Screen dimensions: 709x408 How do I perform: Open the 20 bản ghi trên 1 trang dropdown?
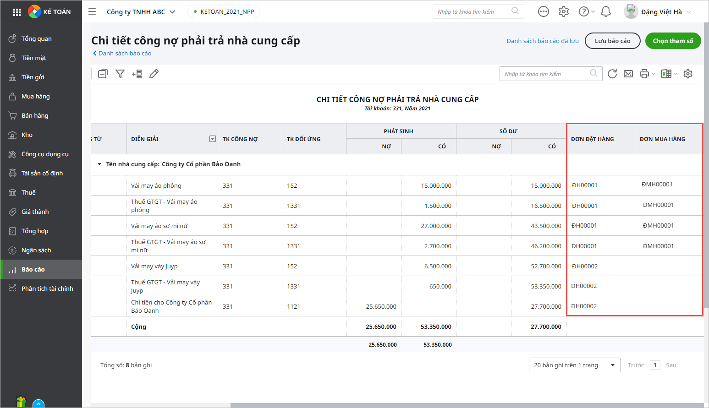click(574, 365)
